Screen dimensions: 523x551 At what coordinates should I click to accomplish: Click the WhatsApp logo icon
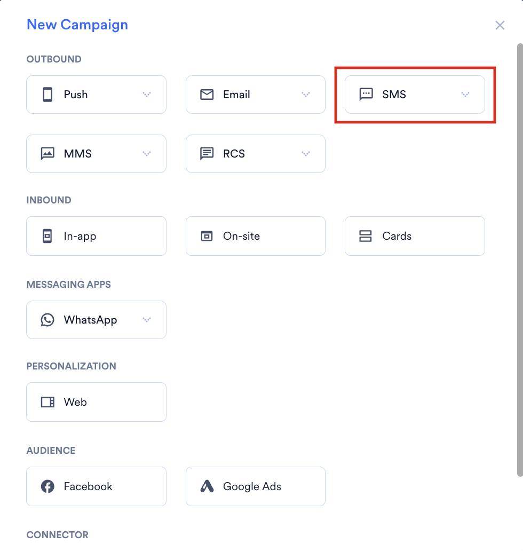(47, 320)
